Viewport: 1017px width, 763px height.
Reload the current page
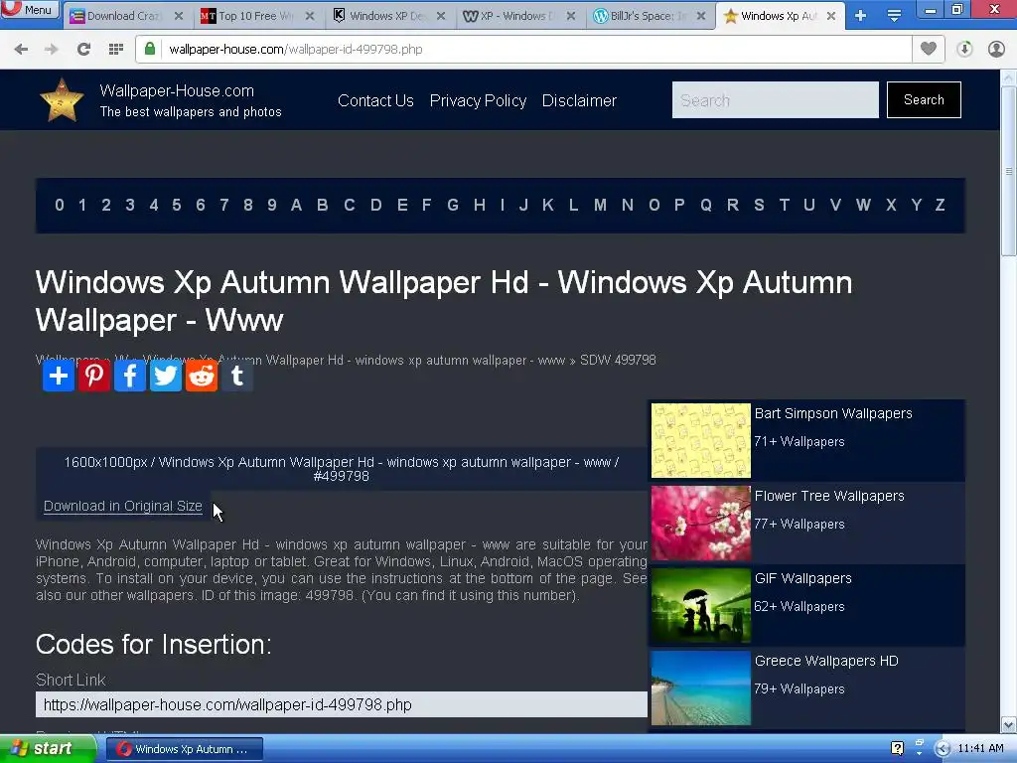coord(83,49)
